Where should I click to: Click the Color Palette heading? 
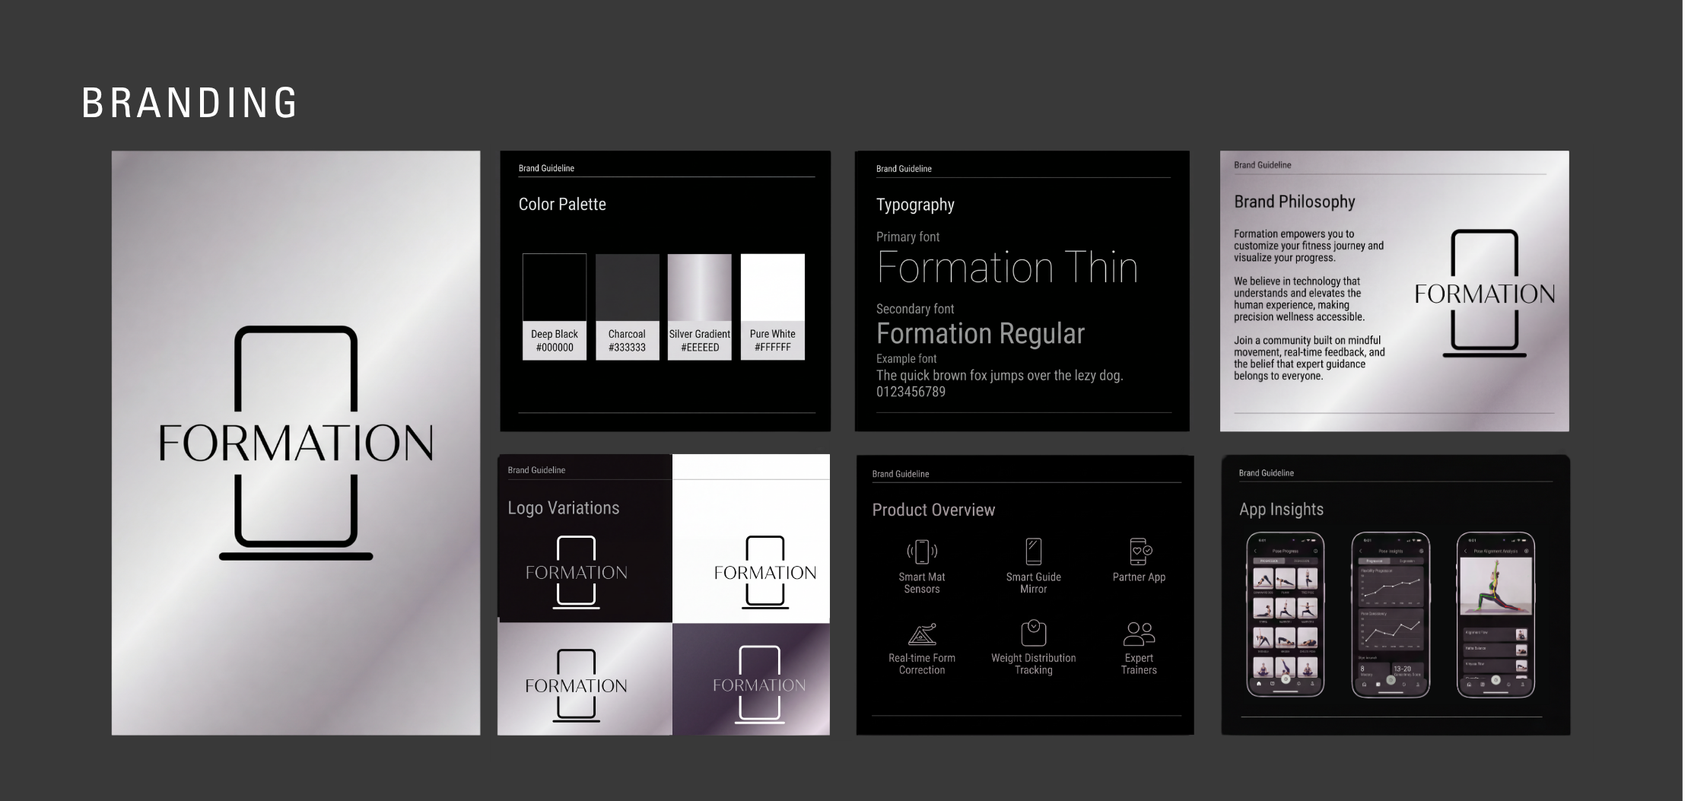click(562, 204)
